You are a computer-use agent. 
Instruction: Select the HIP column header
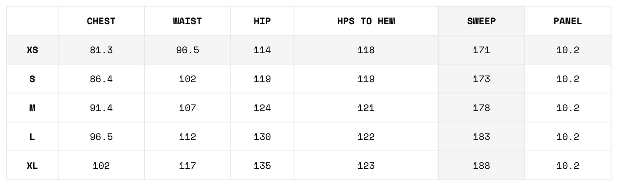(x=262, y=21)
